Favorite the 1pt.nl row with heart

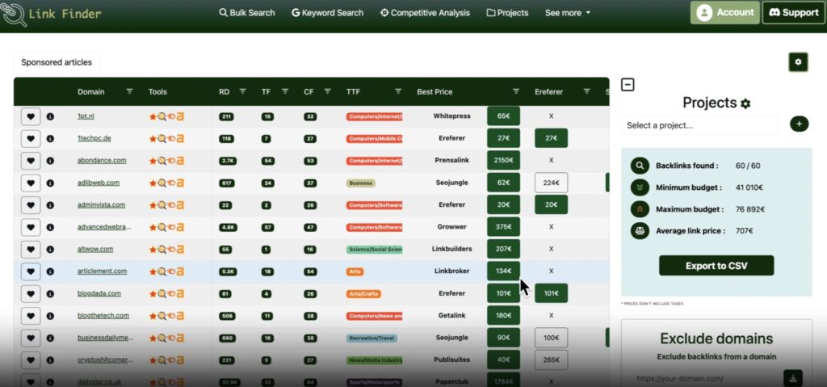pyautogui.click(x=31, y=116)
